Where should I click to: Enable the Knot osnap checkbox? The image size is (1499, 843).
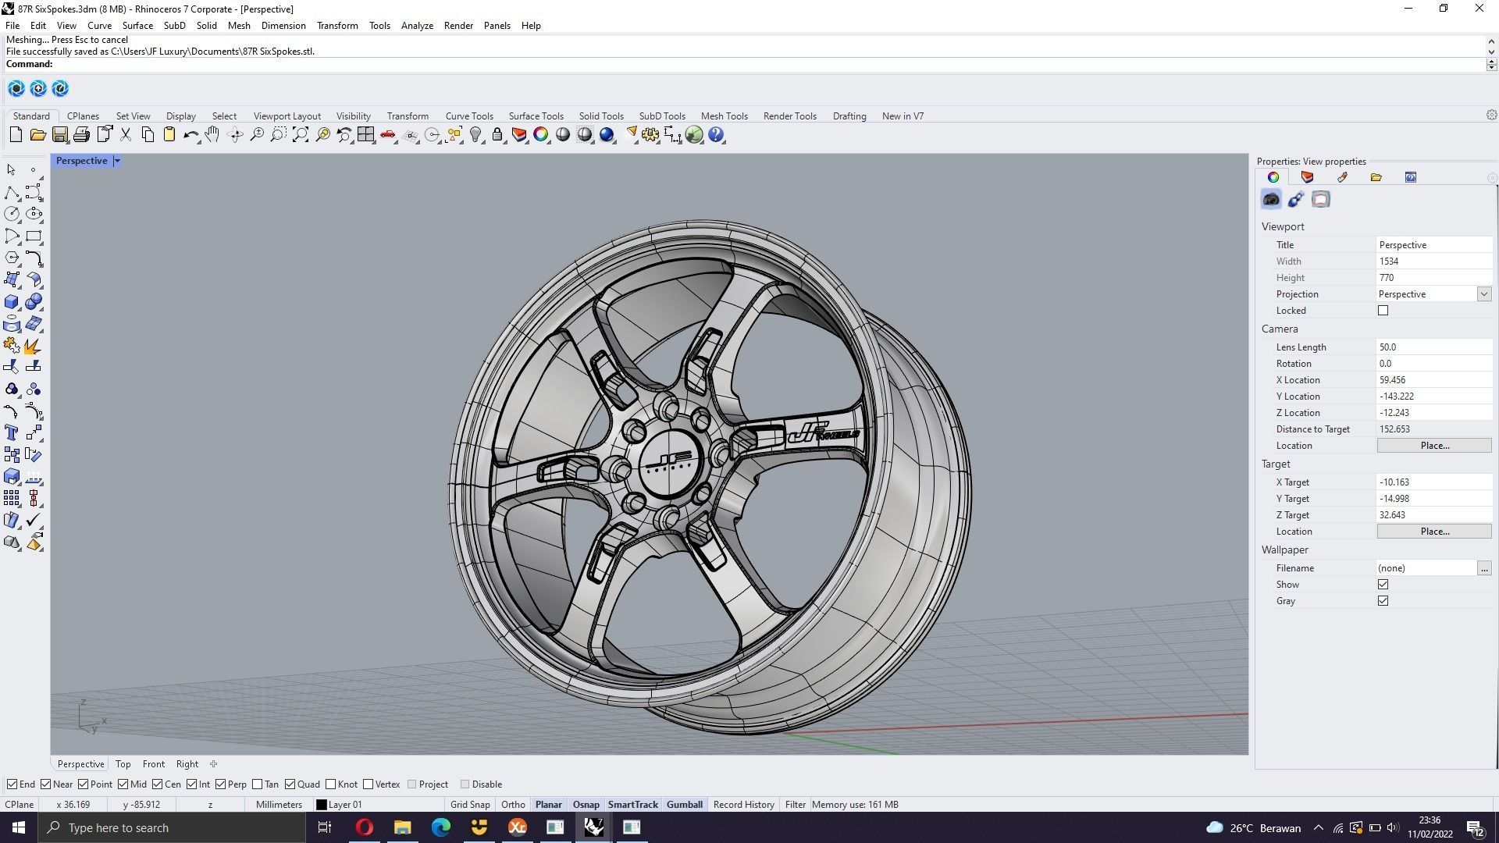coord(330,784)
